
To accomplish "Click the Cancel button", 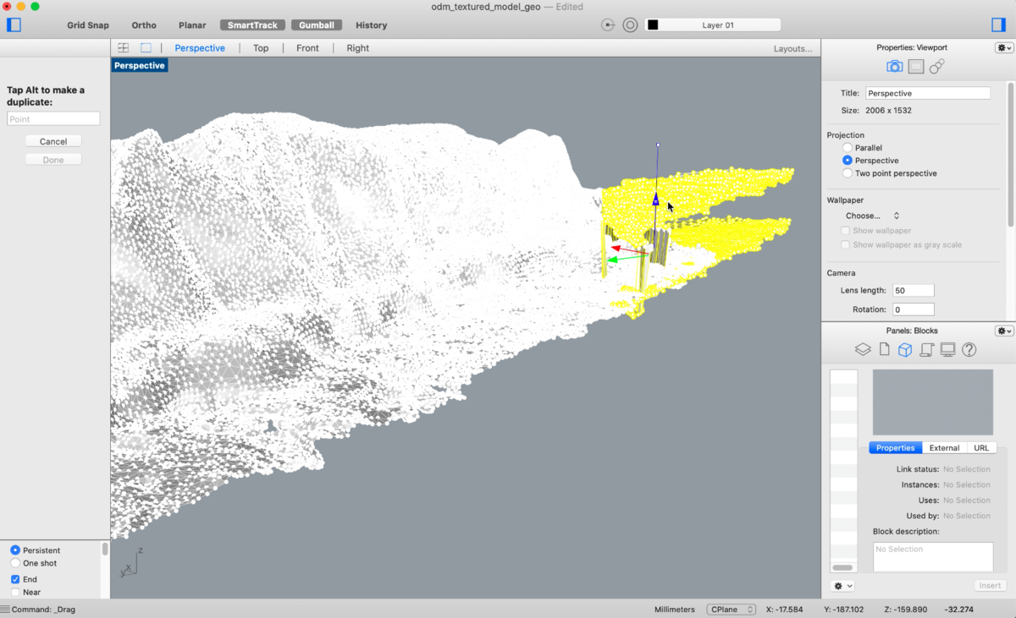I will point(53,141).
